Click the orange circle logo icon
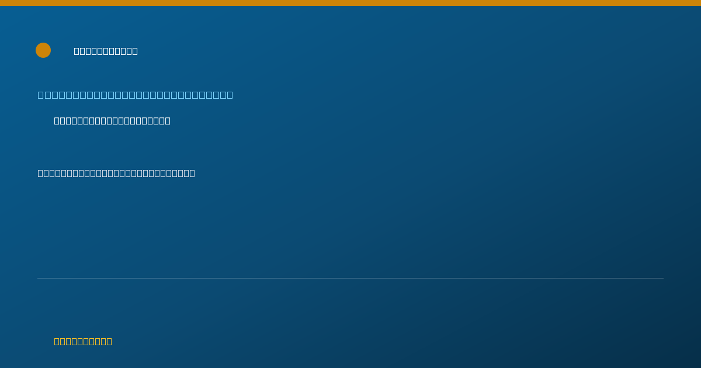 (43, 50)
